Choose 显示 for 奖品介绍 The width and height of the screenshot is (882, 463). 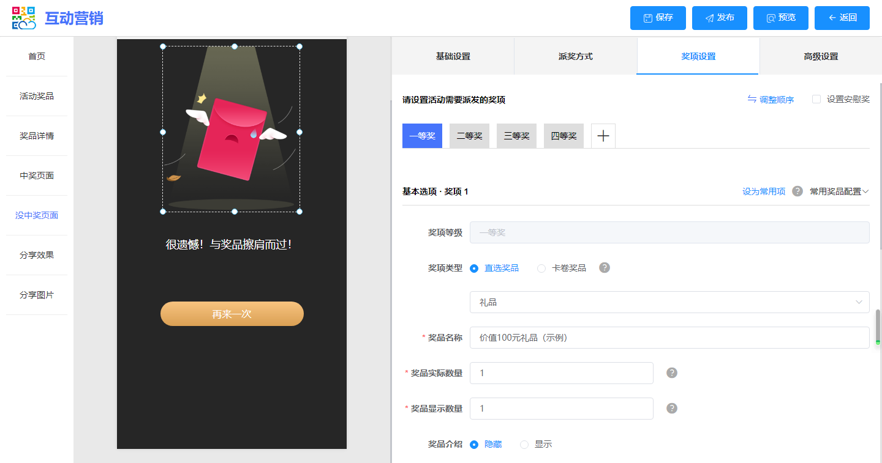[524, 445]
